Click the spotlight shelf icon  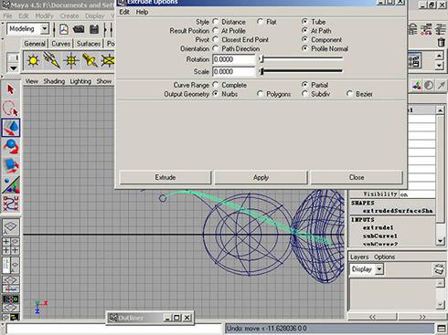click(x=89, y=60)
